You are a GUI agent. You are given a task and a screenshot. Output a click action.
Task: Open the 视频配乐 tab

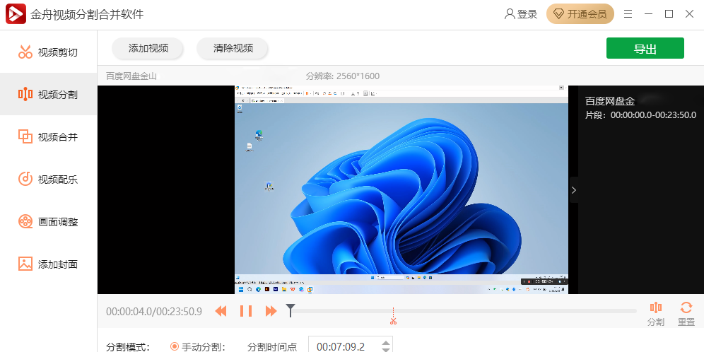click(48, 179)
